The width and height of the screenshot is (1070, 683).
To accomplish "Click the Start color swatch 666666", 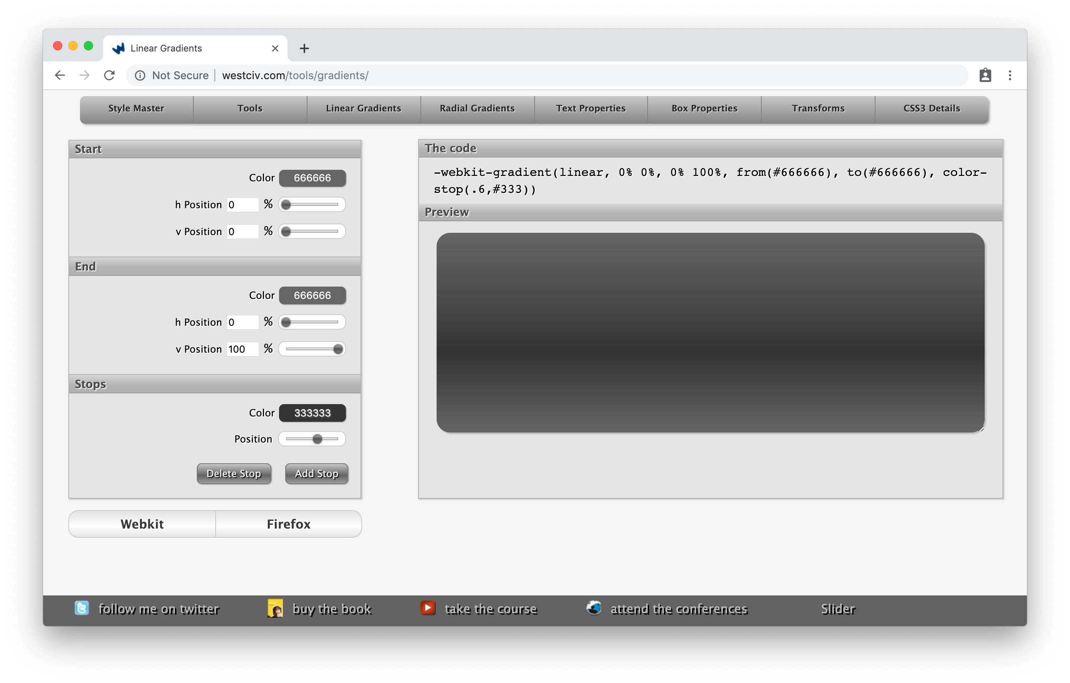I will (x=312, y=177).
